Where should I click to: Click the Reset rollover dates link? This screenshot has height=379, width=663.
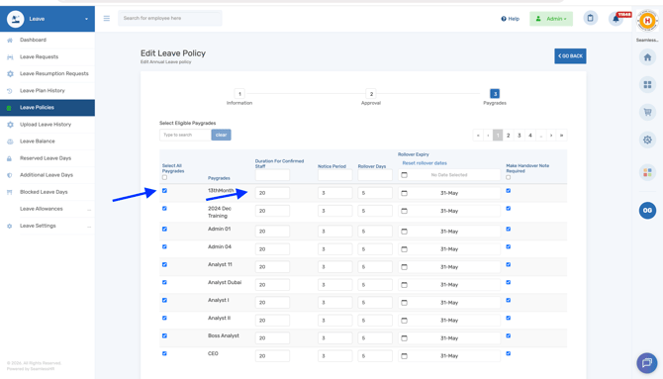(x=425, y=163)
